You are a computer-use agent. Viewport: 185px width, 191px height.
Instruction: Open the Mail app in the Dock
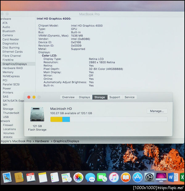(x=7, y=177)
